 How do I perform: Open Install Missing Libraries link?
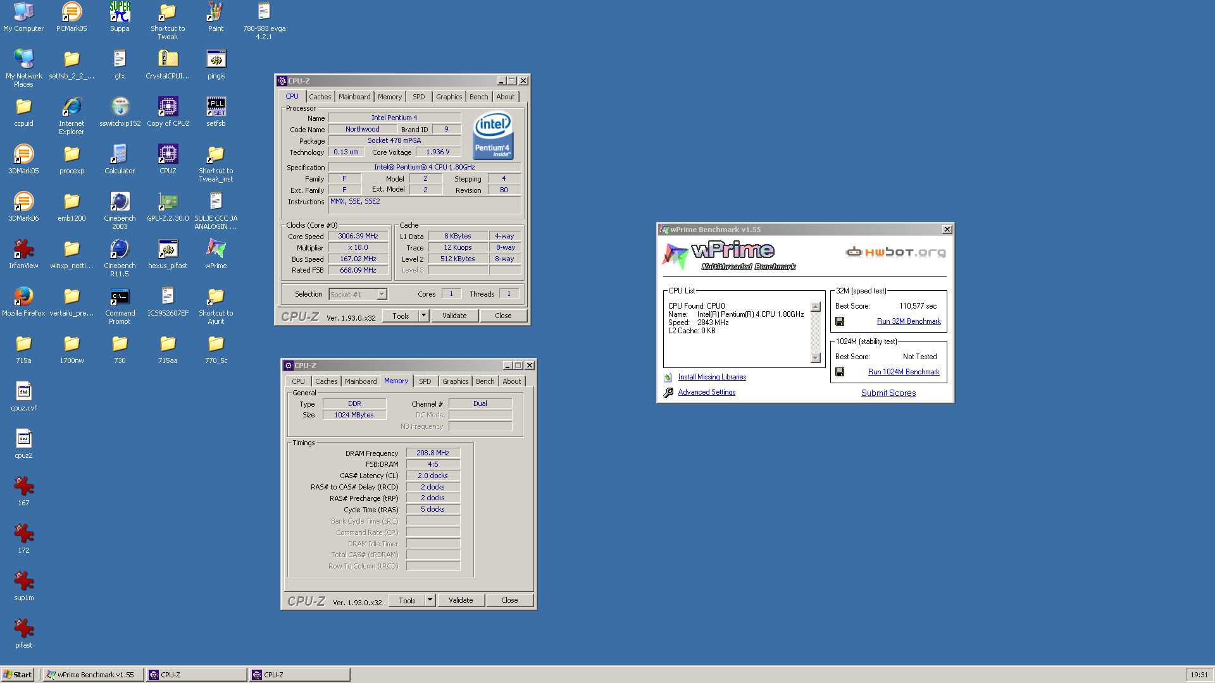point(712,377)
